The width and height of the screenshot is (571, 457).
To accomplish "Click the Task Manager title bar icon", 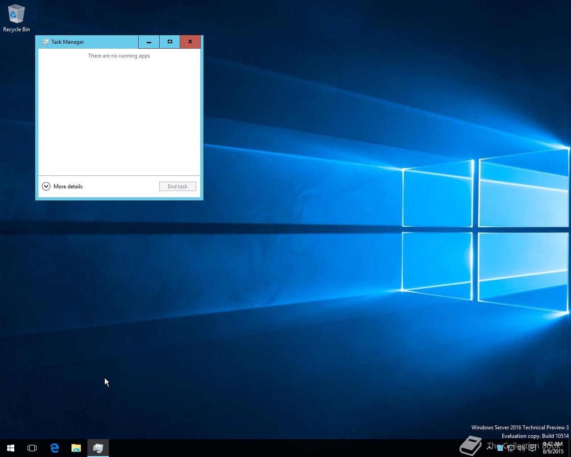I will 45,42.
